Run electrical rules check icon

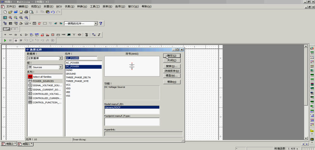40,24
